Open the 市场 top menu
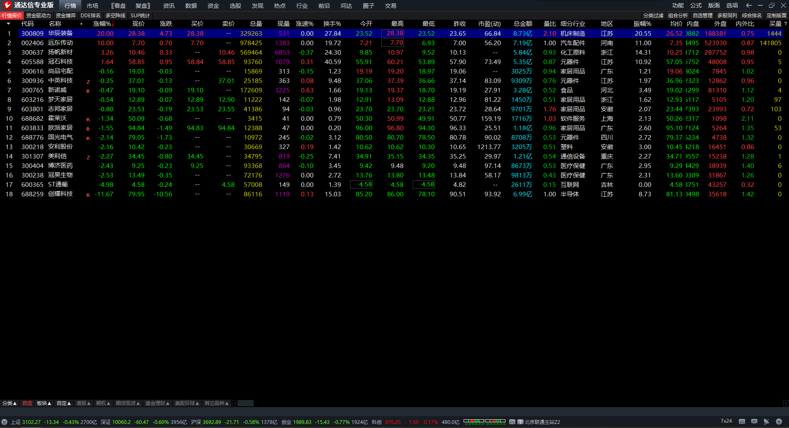This screenshot has width=789, height=428. pos(92,5)
